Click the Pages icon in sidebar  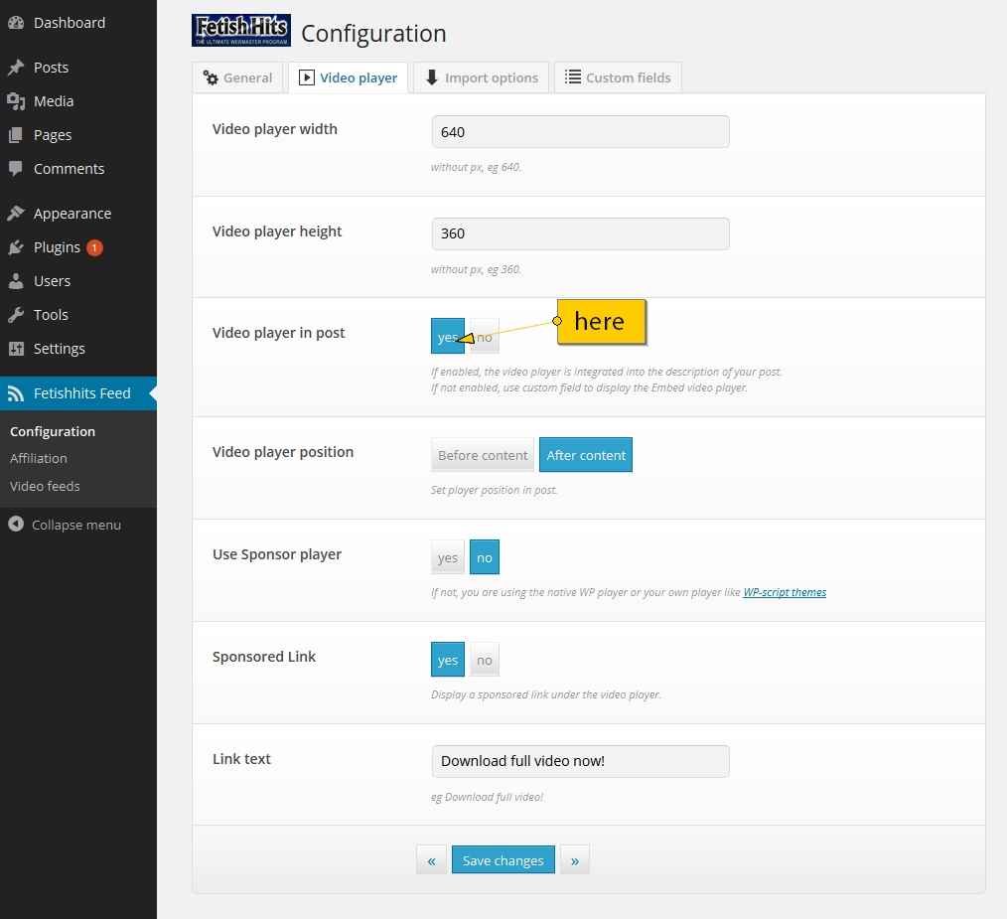16,135
